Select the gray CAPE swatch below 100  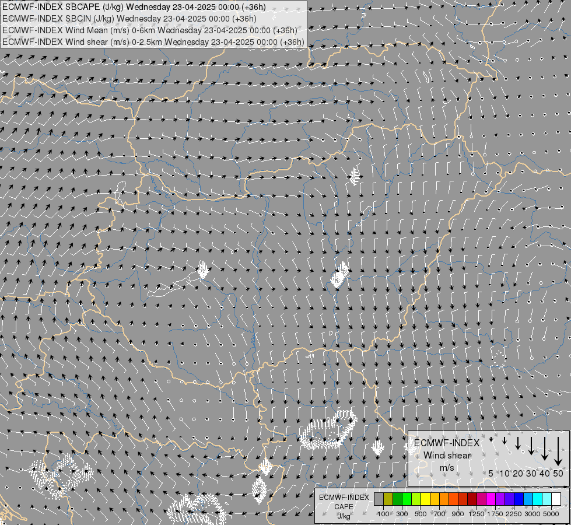pos(379,499)
